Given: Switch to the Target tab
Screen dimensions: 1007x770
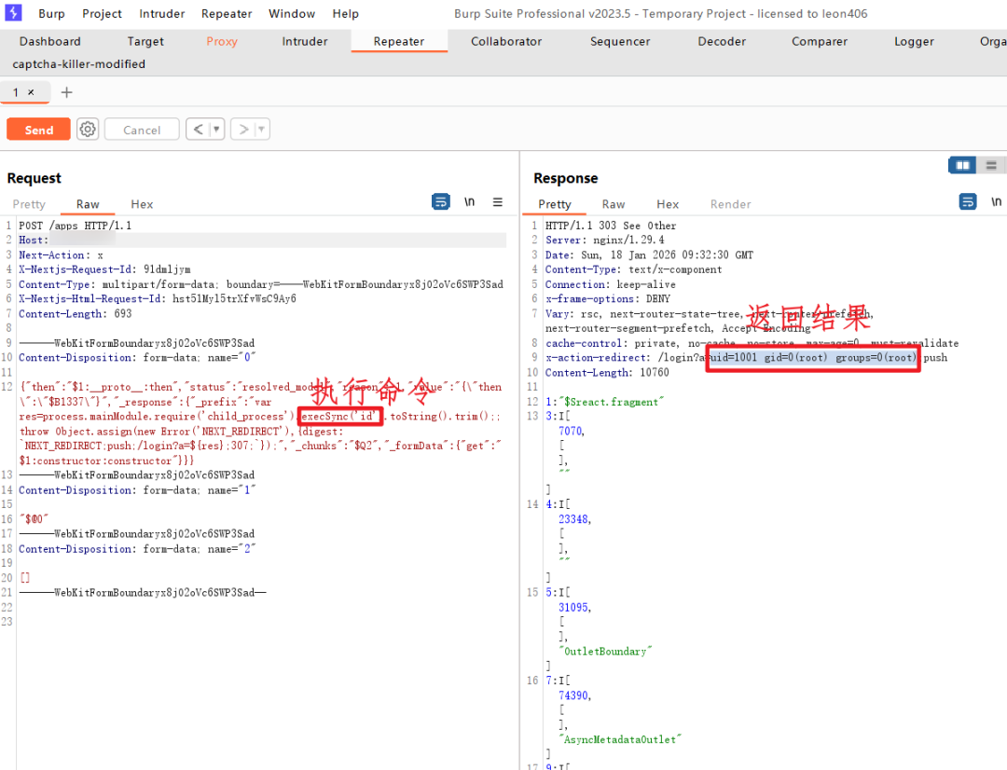Looking at the screenshot, I should (x=145, y=41).
